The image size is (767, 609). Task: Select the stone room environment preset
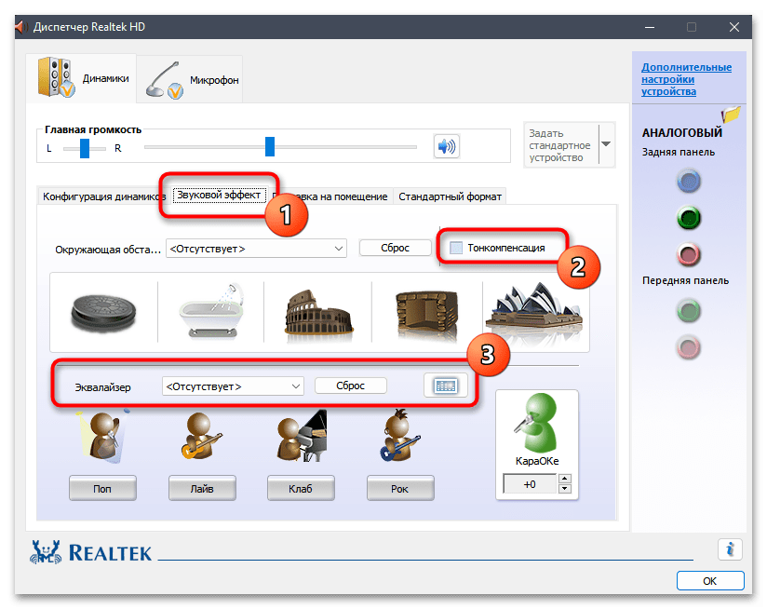click(427, 314)
